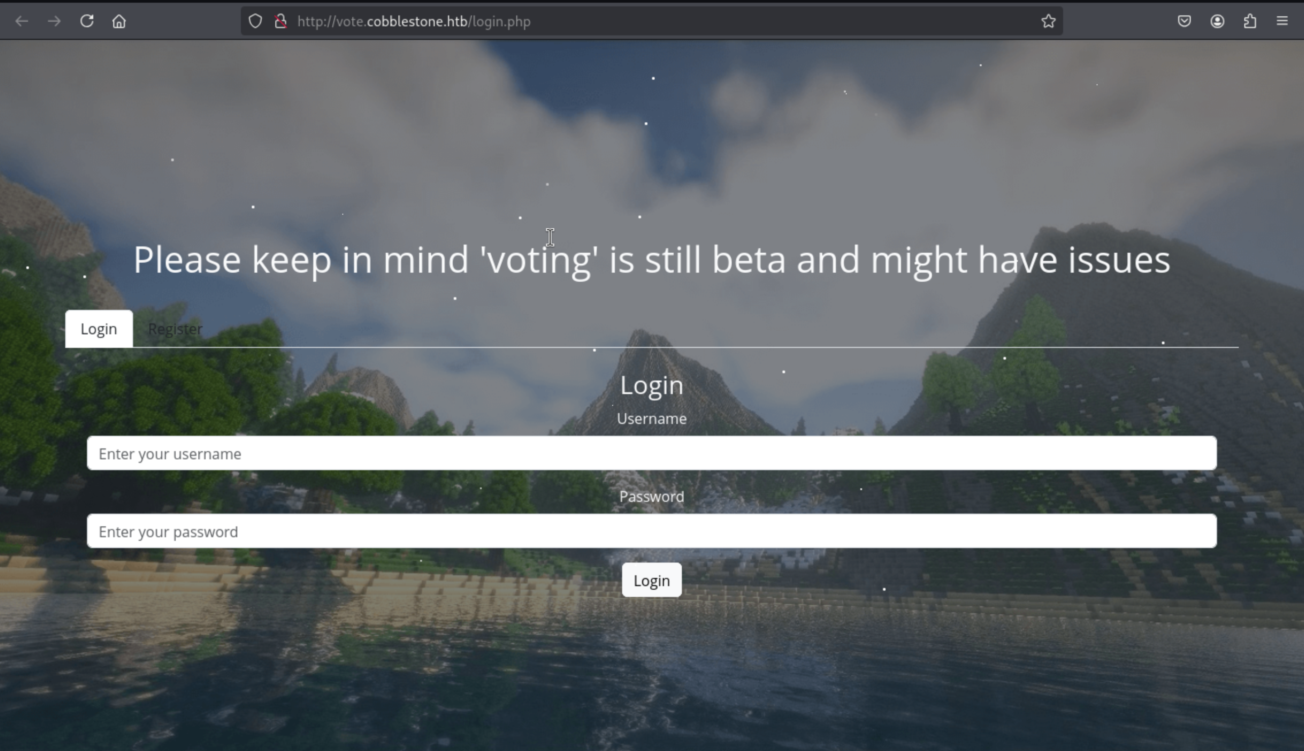Viewport: 1304px width, 751px height.
Task: Open the browser home page
Action: [x=119, y=21]
